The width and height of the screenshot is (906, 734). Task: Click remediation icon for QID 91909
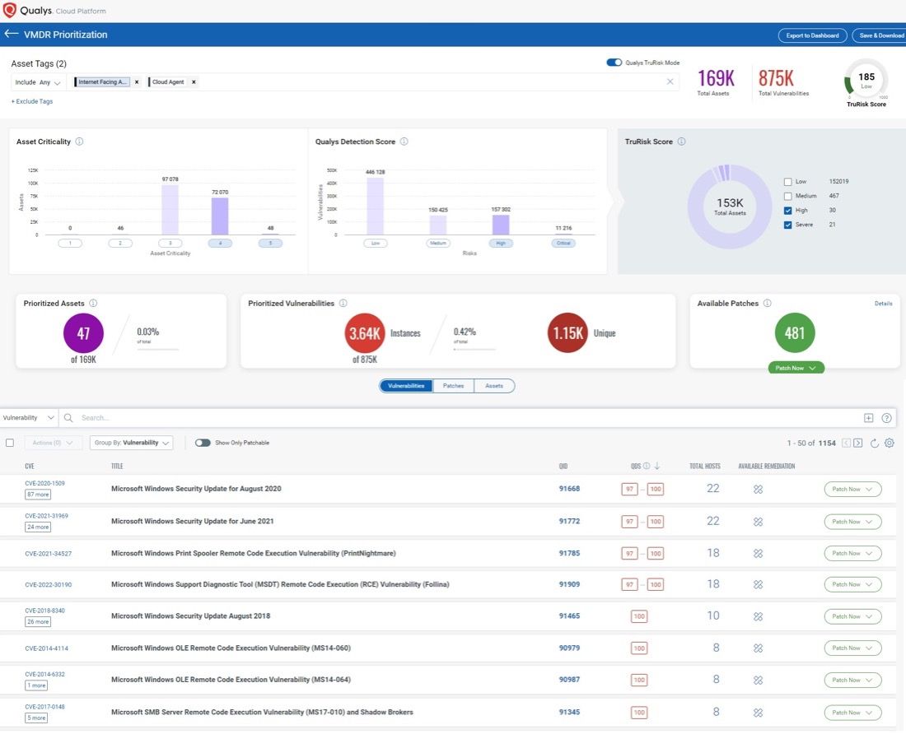[758, 584]
